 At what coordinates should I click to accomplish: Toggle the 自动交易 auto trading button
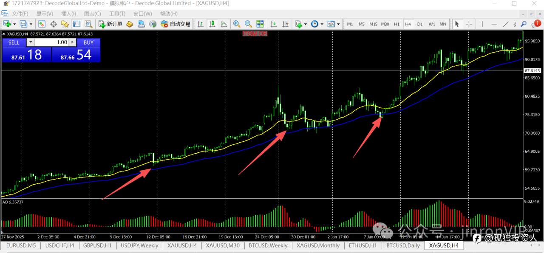pyautogui.click(x=176, y=24)
